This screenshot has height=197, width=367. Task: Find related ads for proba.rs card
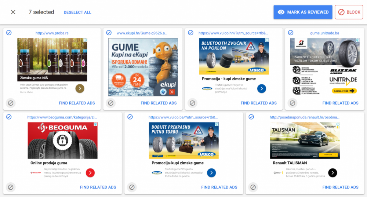point(77,103)
